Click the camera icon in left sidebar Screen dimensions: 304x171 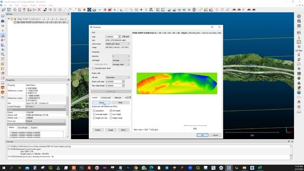click(3, 21)
